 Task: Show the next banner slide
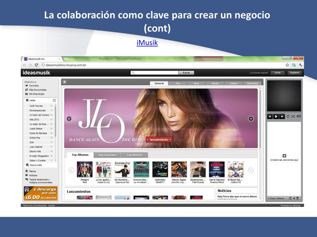click(251, 119)
